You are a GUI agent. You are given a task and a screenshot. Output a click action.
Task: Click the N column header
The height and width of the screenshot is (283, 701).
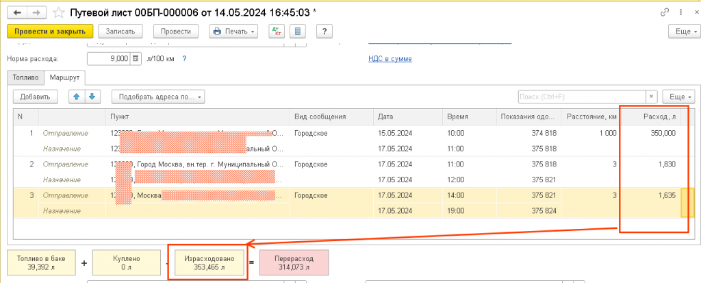coord(26,117)
